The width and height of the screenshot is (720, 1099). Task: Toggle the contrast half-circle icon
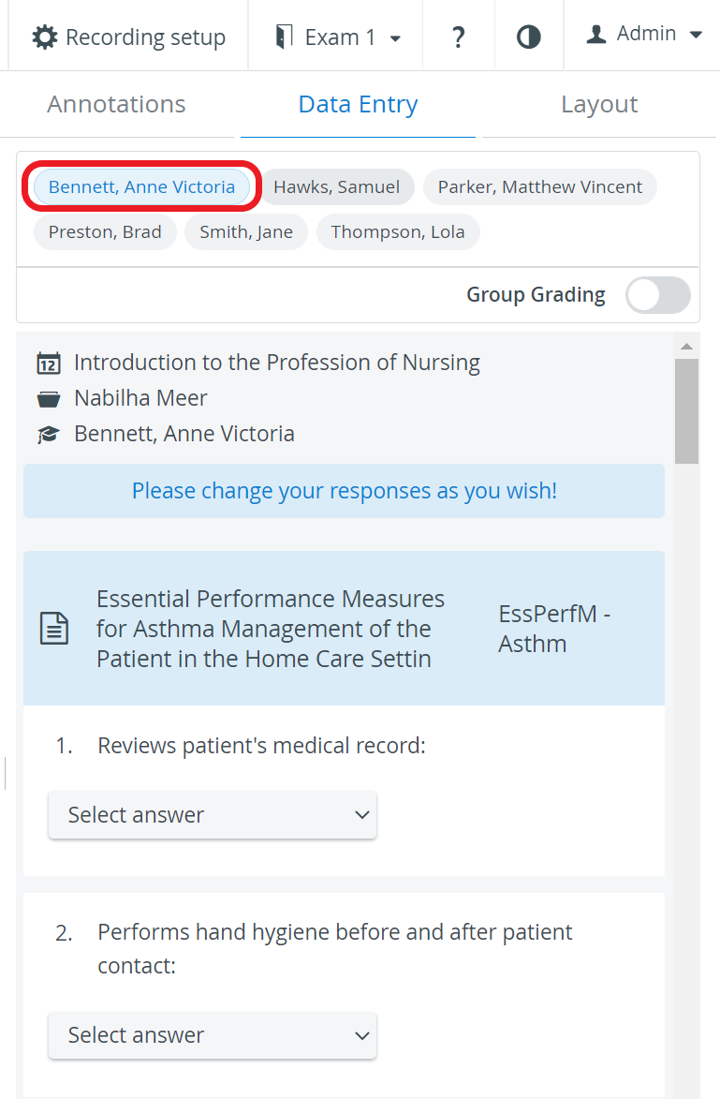[529, 37]
